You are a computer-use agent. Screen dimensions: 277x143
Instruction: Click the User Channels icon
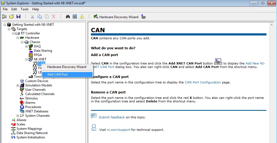pos(22,90)
